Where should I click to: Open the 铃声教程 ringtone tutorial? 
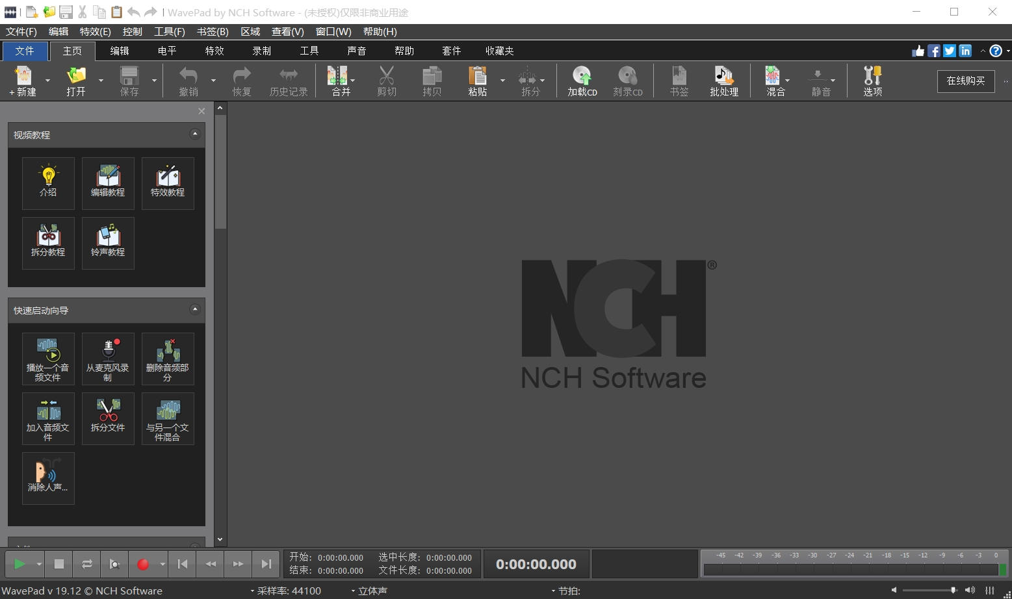pyautogui.click(x=108, y=243)
